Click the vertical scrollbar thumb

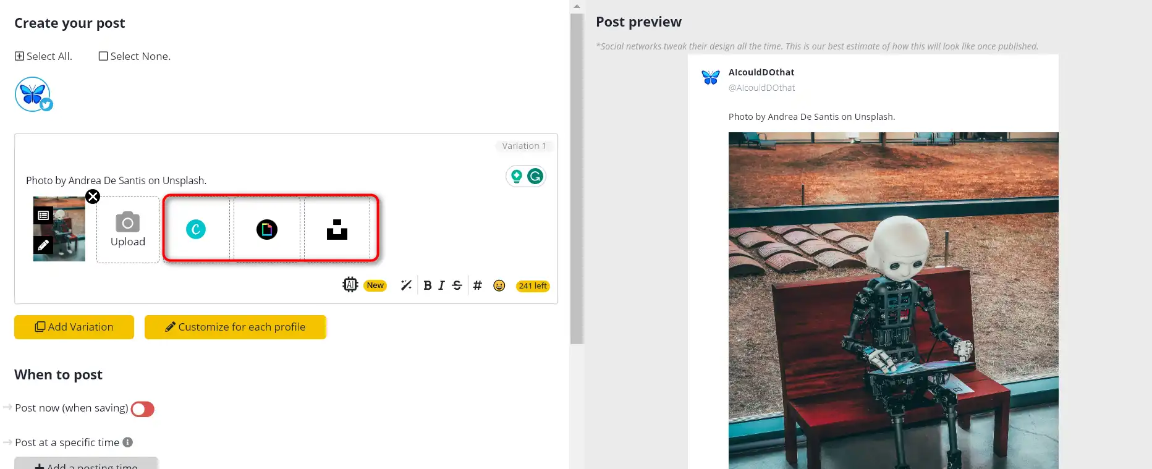(x=577, y=179)
